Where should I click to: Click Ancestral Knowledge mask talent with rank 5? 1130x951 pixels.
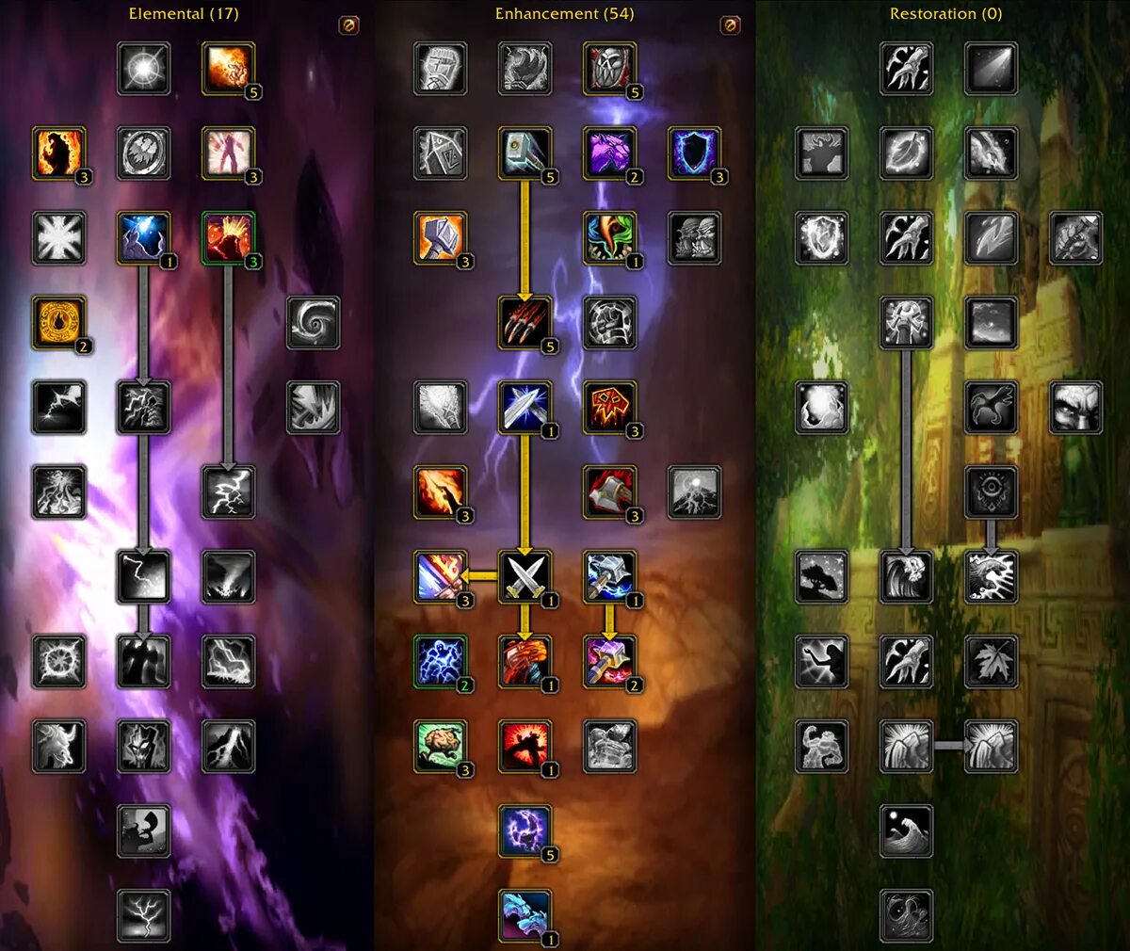pos(610,69)
